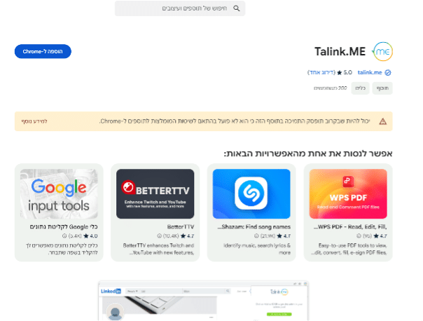Open the BetterTTV extension thumbnail

tap(155, 194)
